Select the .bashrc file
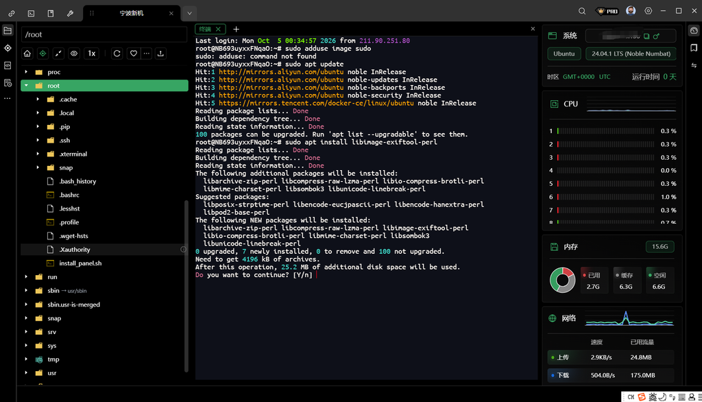This screenshot has height=402, width=702. click(x=69, y=195)
